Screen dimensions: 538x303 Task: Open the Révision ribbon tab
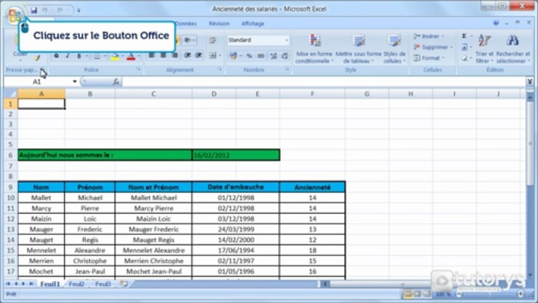[219, 24]
